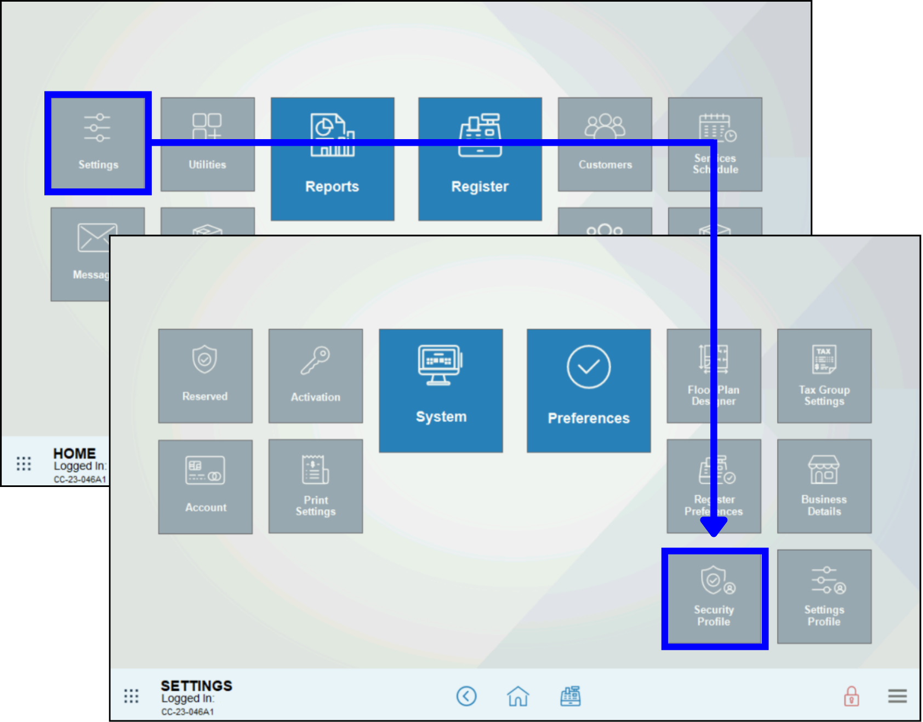Viewport: 923px width, 722px height.
Task: Open the Print Settings tile
Action: tap(315, 486)
